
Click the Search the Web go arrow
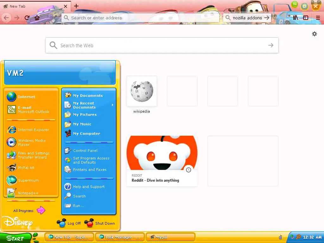[271, 45]
